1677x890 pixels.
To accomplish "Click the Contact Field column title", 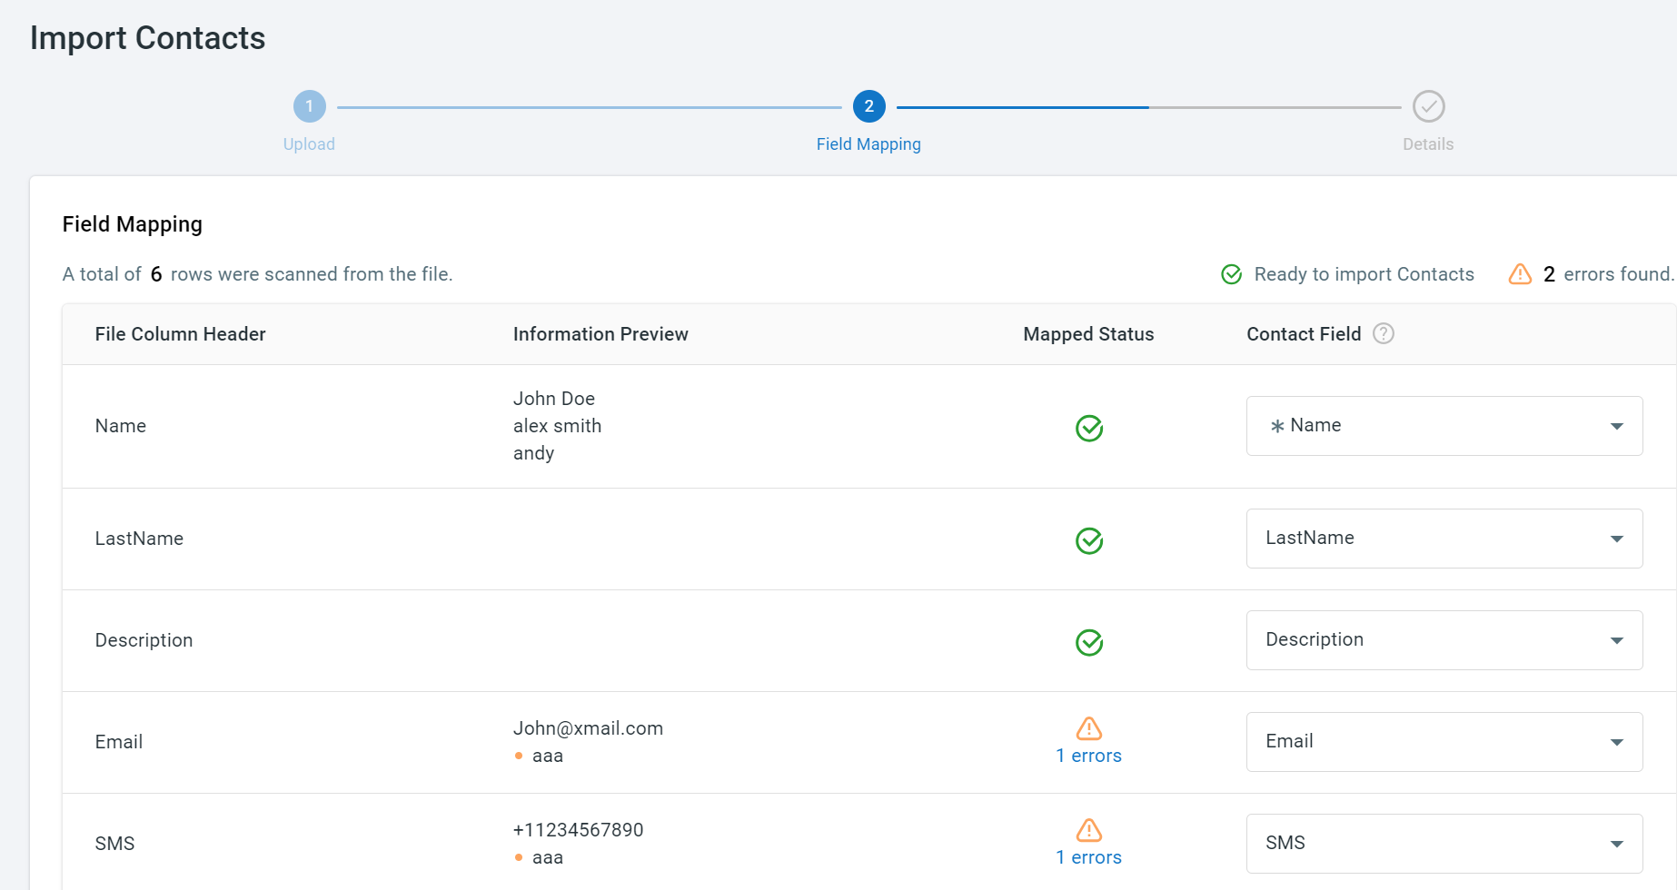I will point(1304,334).
